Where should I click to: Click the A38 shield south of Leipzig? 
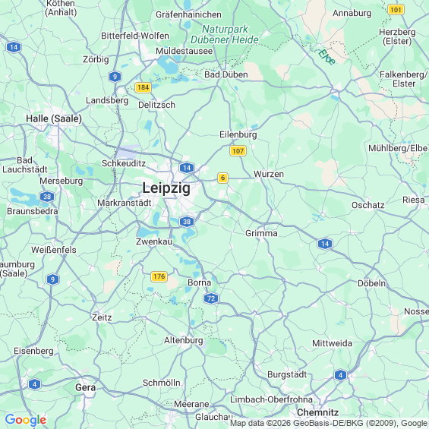[187, 222]
